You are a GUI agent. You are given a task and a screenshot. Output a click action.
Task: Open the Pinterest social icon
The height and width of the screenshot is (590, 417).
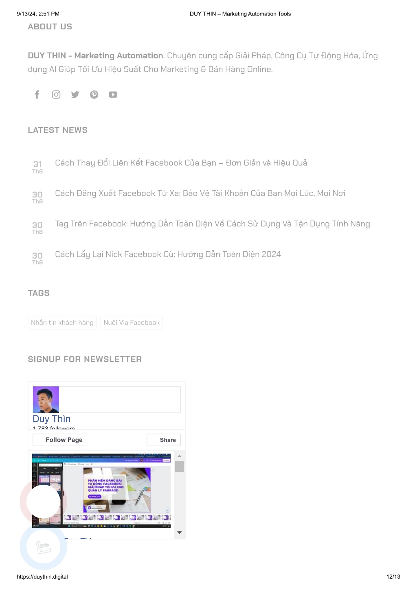click(x=94, y=95)
